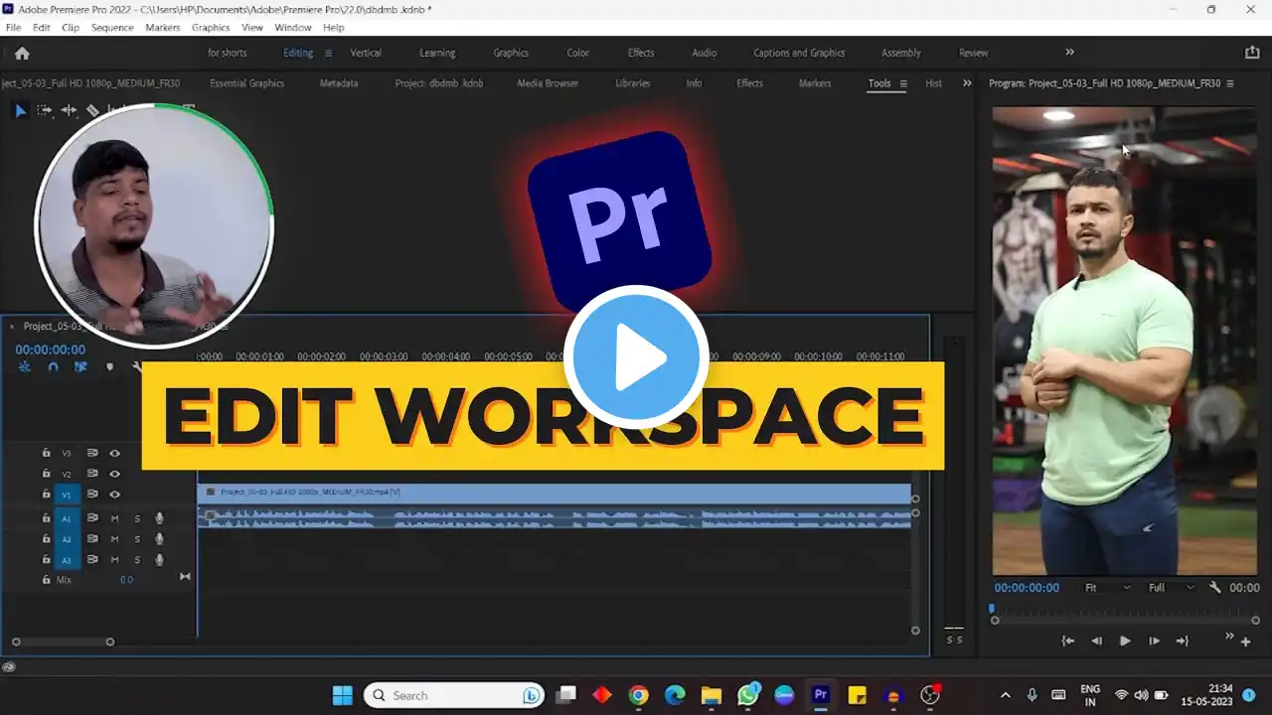Select the Selection arrow tool
Image resolution: width=1272 pixels, height=715 pixels.
pyautogui.click(x=20, y=111)
